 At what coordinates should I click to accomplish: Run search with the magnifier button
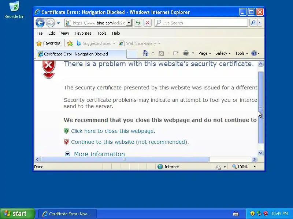[253, 23]
